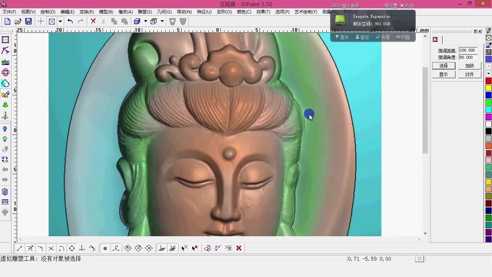Screen dimensions: 492x277
Task: Click the dotted lines list icon in left sidebar
Action: coord(5,202)
